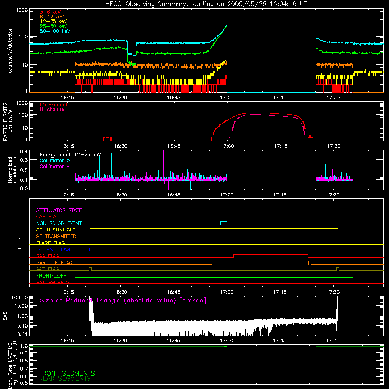The width and height of the screenshot is (389, 389).
Task: Click the 100.00 value on the SAS axis
Action: [x=19, y=297]
